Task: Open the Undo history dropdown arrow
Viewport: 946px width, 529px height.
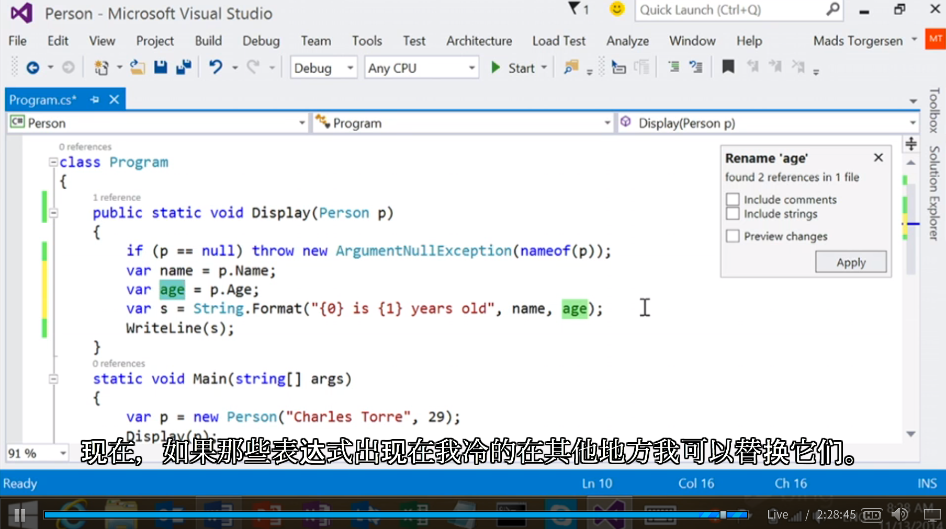Action: 235,67
